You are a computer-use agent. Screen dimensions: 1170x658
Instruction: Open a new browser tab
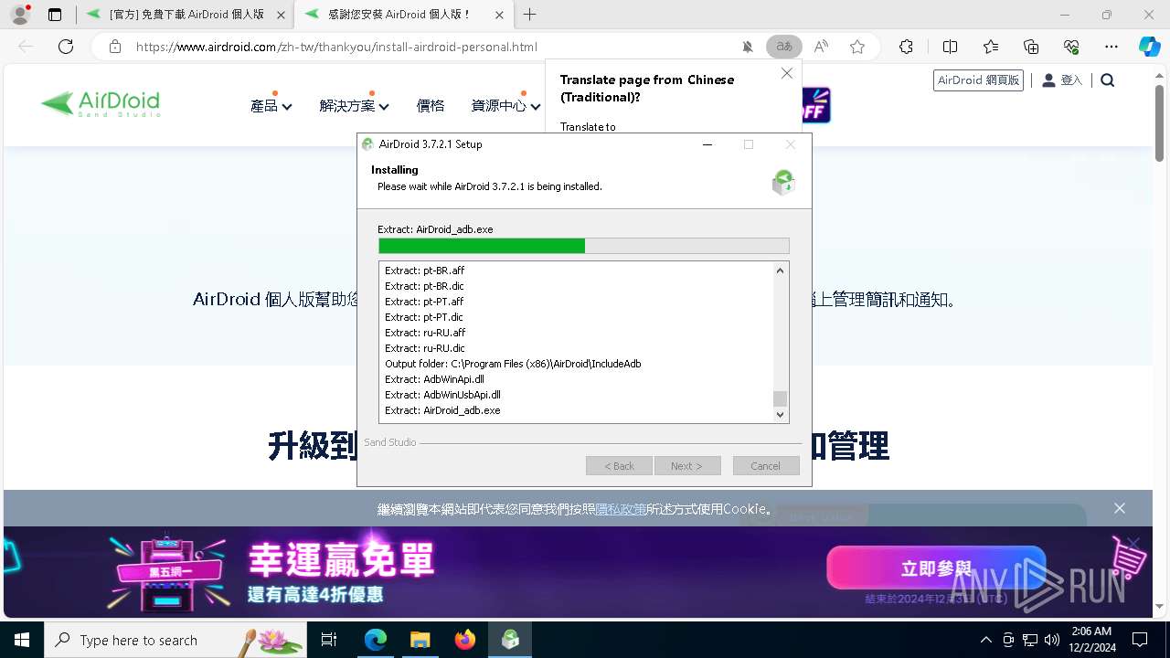click(x=529, y=15)
